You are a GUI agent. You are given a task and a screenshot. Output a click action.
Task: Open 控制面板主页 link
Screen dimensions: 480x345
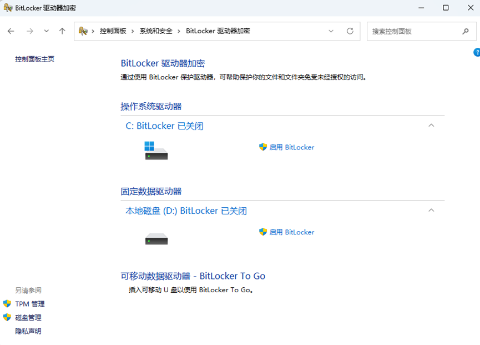(34, 59)
